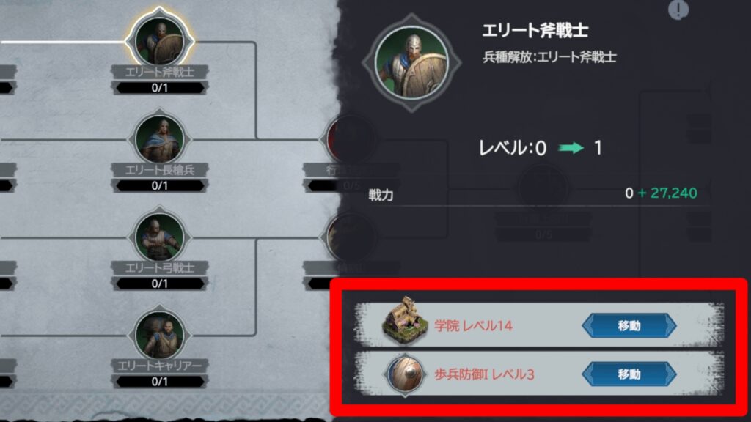
Task: Open the exclamation info icon at top right
Action: (678, 10)
